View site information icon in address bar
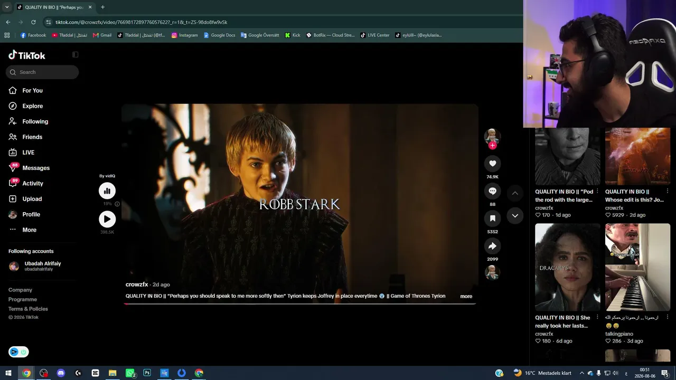Image resolution: width=676 pixels, height=380 pixels. (x=49, y=22)
